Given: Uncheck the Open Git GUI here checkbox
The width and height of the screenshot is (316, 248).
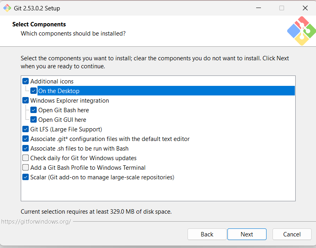Looking at the screenshot, I should point(34,120).
